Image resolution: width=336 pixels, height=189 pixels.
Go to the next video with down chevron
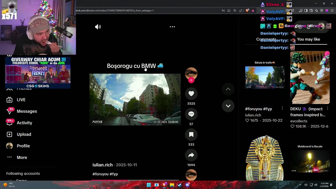tap(228, 106)
